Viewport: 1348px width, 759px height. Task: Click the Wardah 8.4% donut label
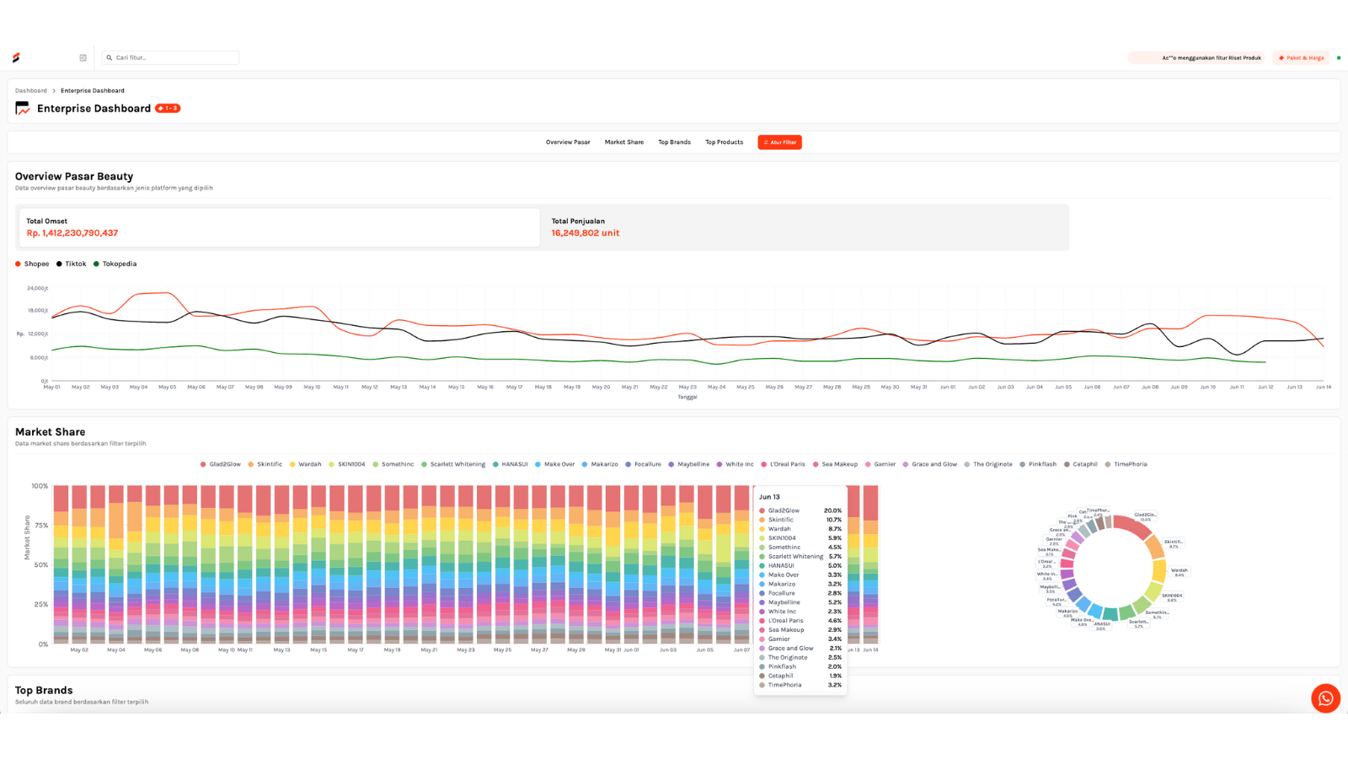[x=1179, y=572]
